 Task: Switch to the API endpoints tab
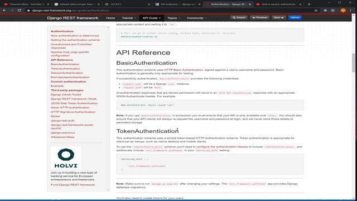click(177, 4)
